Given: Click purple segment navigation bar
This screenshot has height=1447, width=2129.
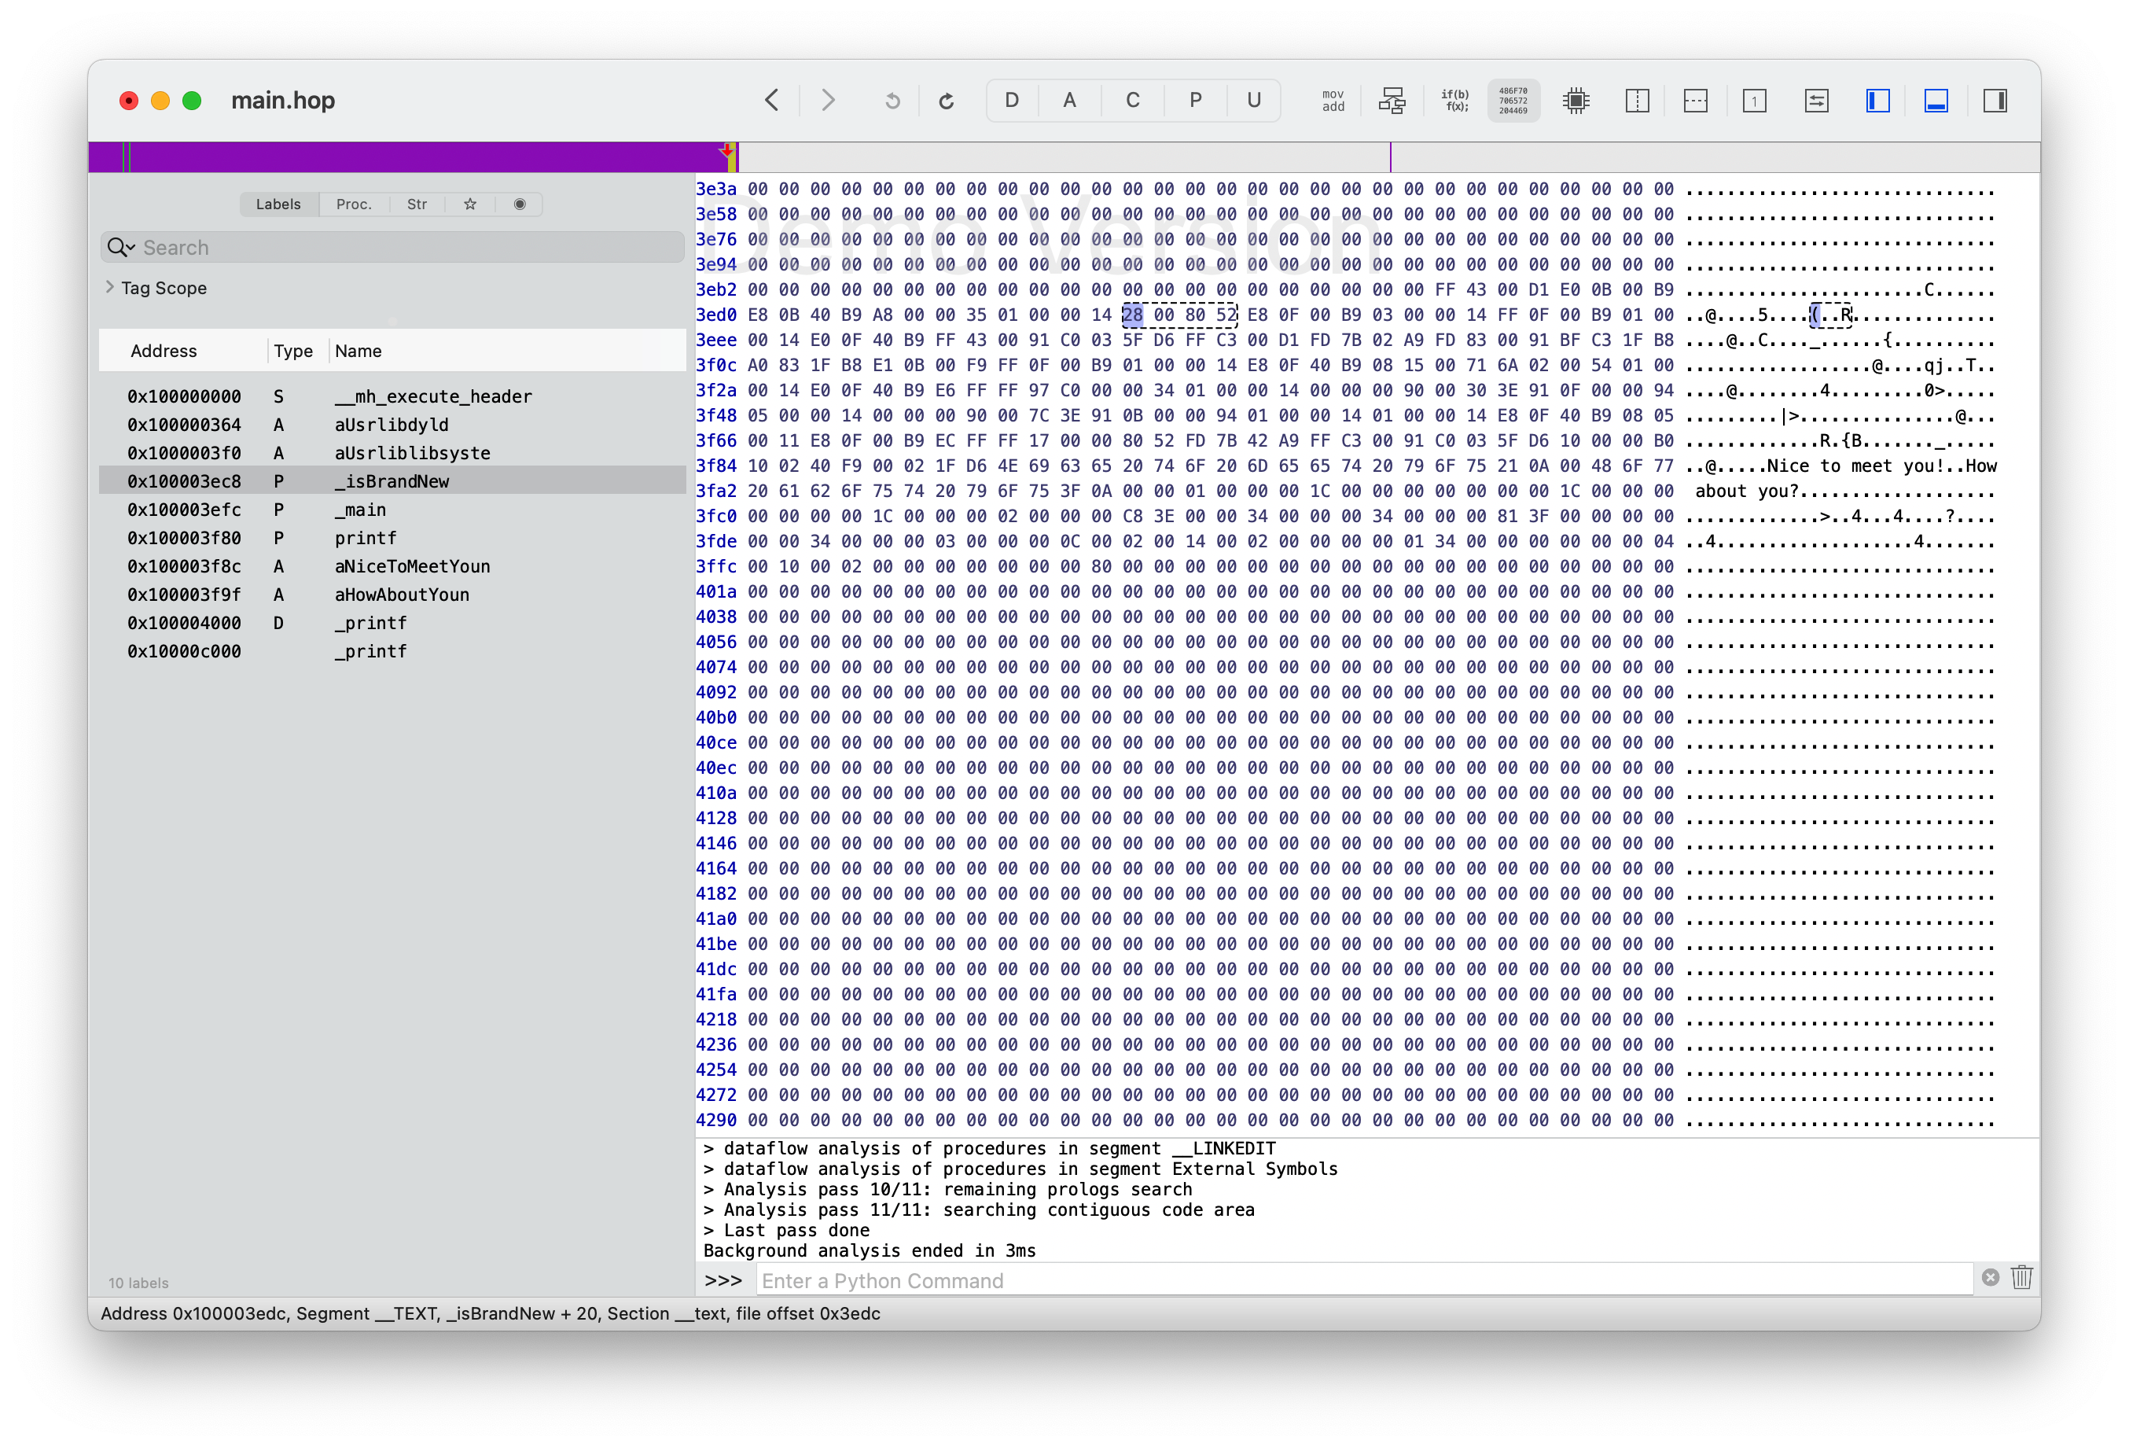Looking at the screenshot, I should (x=412, y=156).
